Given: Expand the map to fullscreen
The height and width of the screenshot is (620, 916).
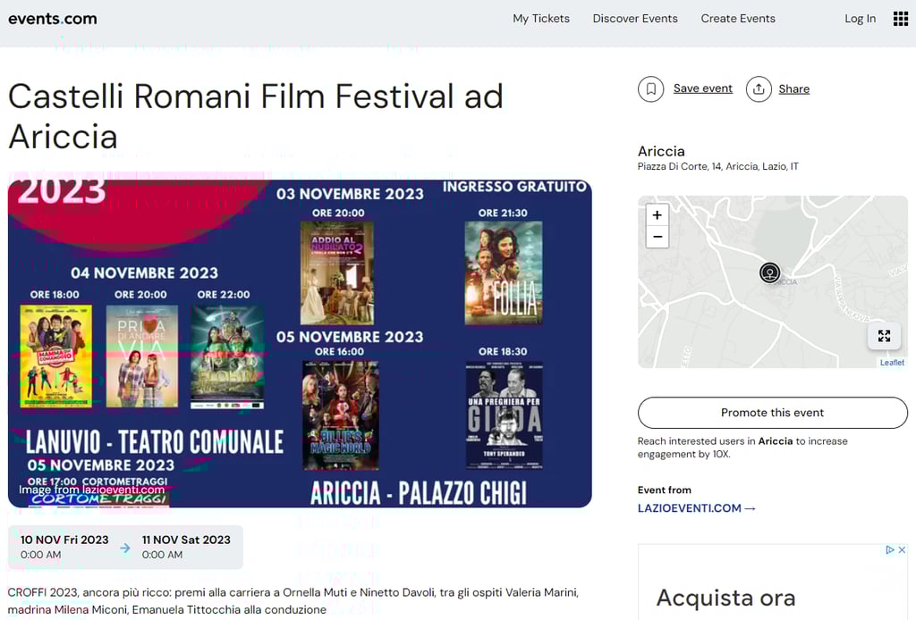Looking at the screenshot, I should tap(884, 336).
